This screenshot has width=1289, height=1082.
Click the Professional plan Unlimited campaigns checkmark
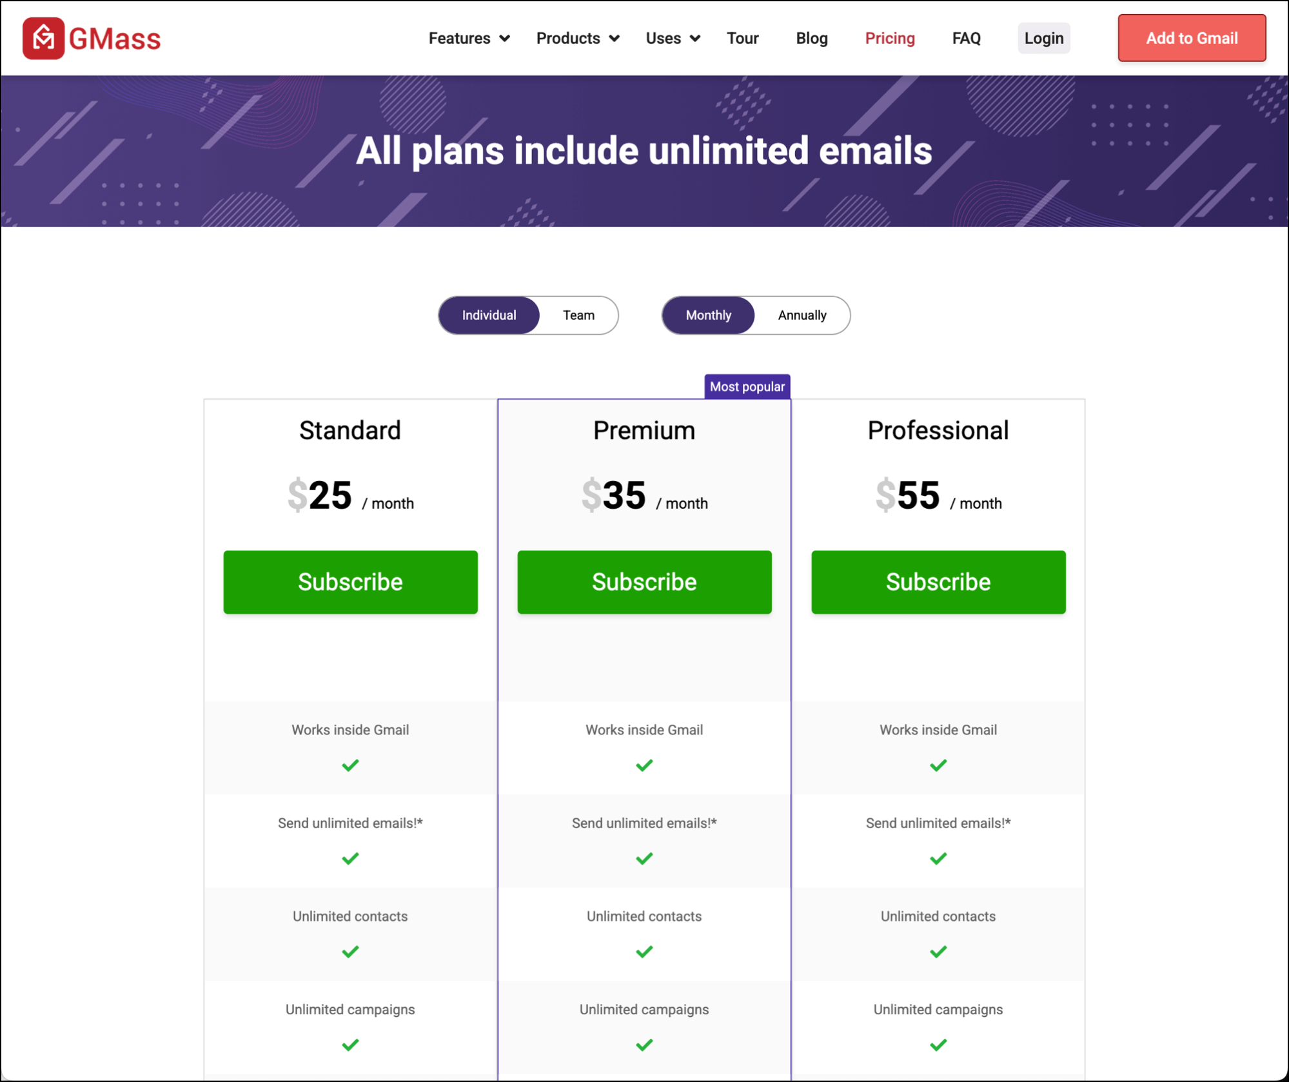pos(938,1045)
